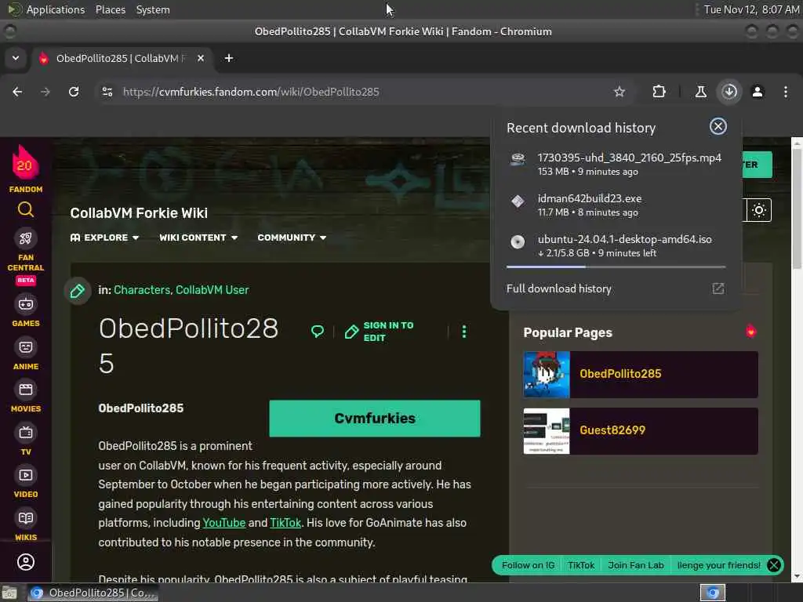Open the Characters category link

(141, 290)
